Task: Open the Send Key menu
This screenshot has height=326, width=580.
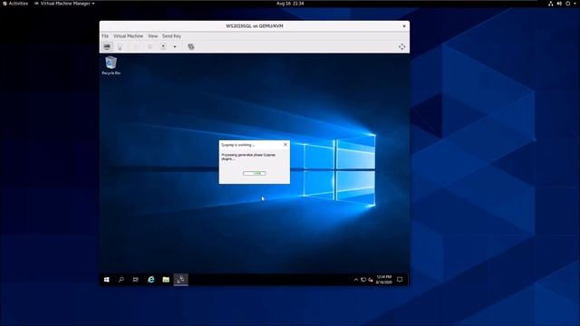Action: [x=171, y=36]
